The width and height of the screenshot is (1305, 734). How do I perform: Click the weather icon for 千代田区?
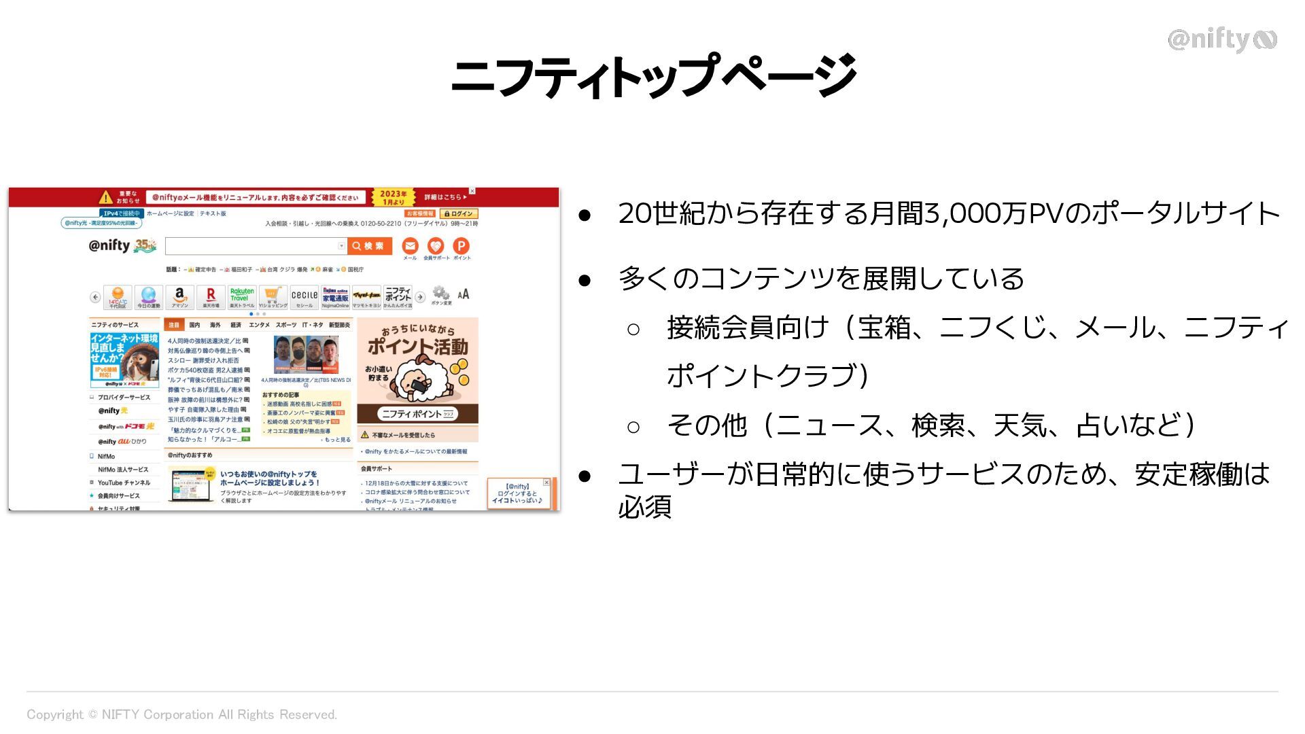pos(118,297)
